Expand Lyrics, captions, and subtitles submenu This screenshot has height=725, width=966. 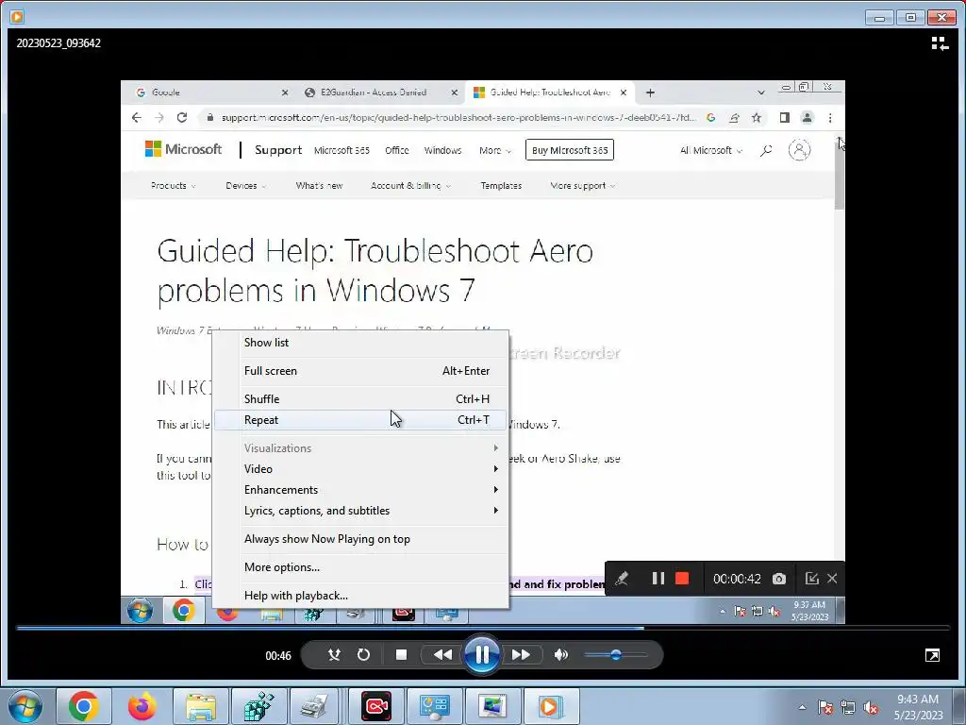360,511
